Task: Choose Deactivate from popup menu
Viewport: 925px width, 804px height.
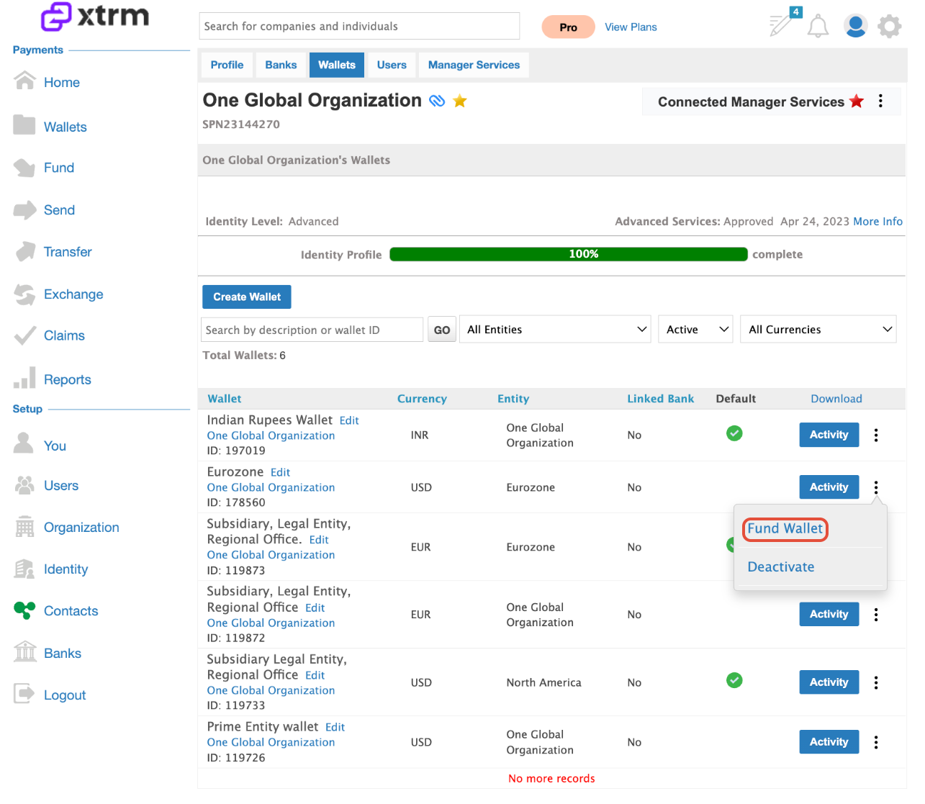Action: coord(781,566)
